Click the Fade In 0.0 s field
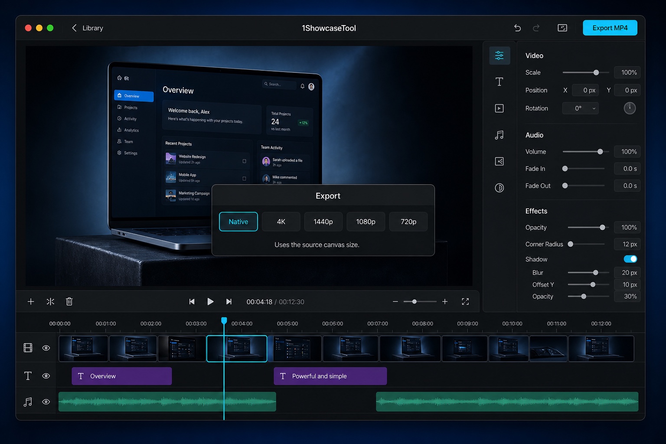Viewport: 666px width, 444px height. [627, 169]
